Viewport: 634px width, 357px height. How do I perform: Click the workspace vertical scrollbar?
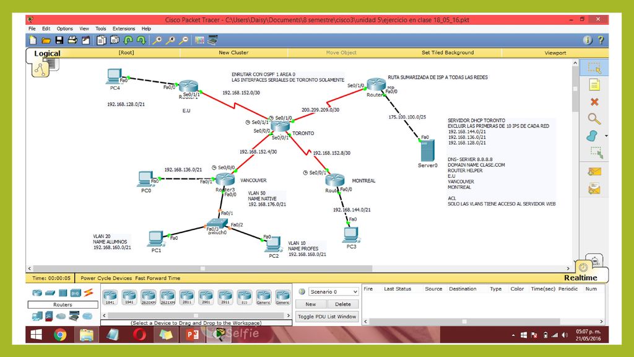[575, 89]
